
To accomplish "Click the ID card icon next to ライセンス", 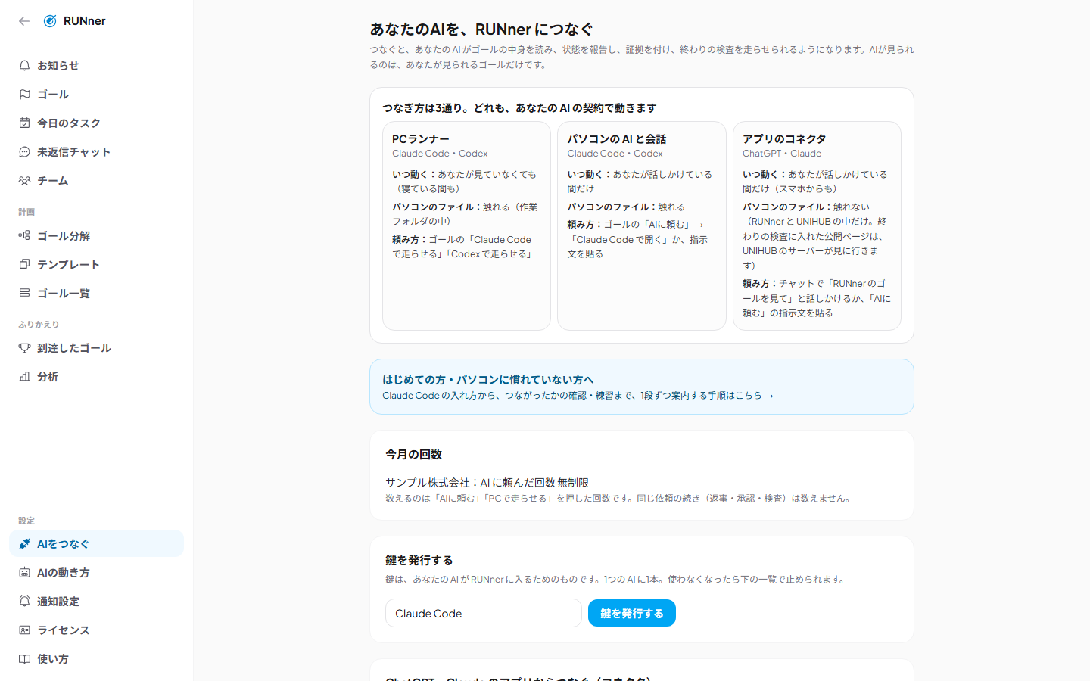I will coord(24,630).
